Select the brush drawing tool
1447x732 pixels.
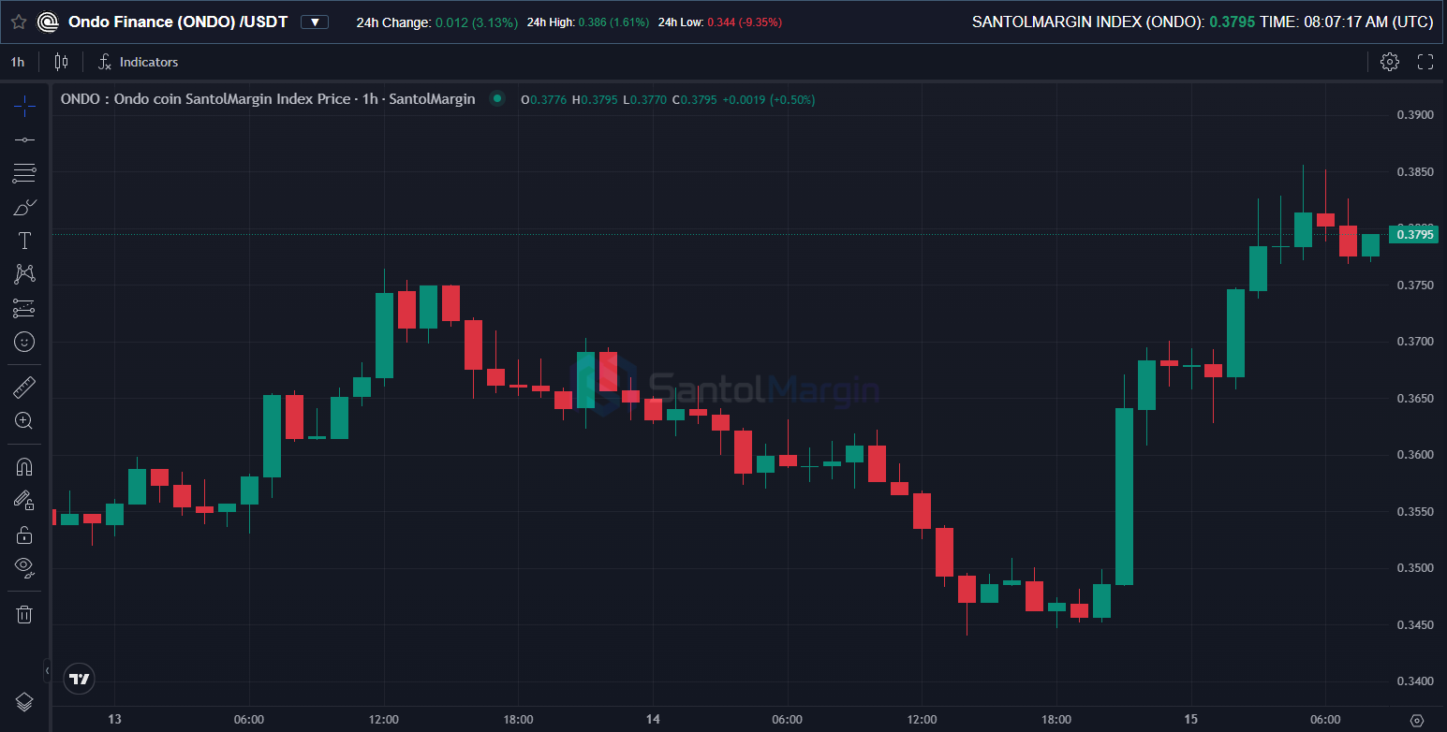pos(24,207)
